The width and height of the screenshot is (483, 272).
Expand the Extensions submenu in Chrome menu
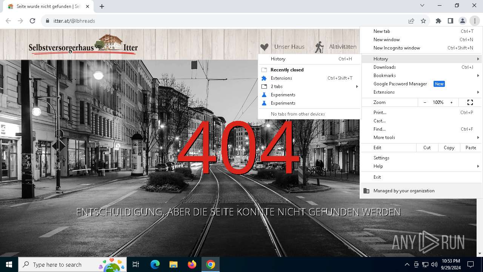point(421,92)
